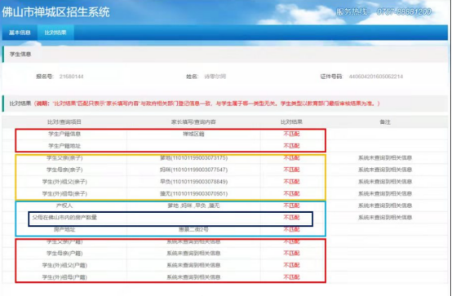
Task: Click the 备注 column header
Action: (385, 122)
